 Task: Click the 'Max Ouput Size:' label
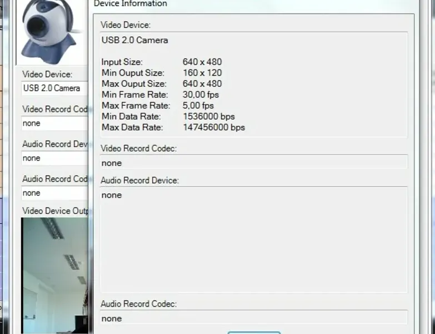pyautogui.click(x=134, y=83)
